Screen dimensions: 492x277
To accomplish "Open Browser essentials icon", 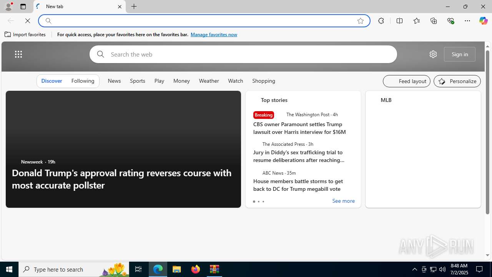I will click(x=450, y=21).
